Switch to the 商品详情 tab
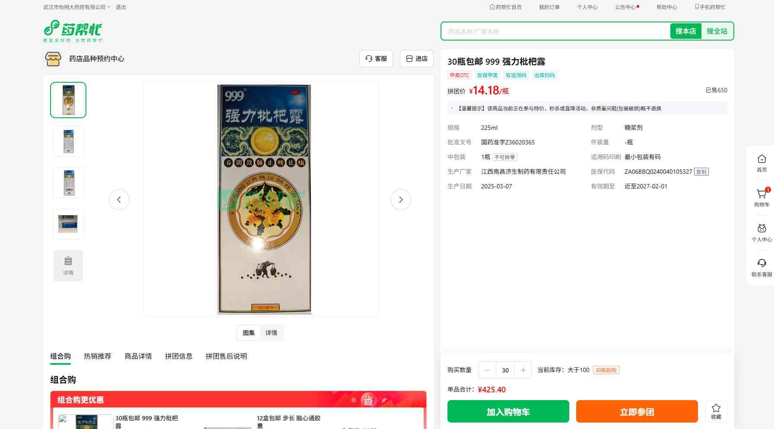Image resolution: width=774 pixels, height=429 pixels. (138, 356)
